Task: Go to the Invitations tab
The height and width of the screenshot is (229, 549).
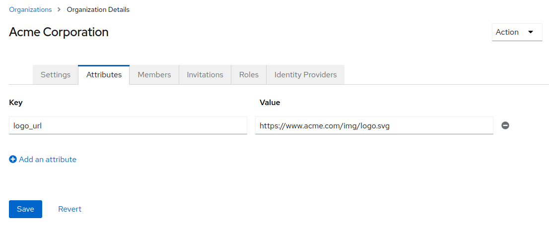Action: point(205,75)
